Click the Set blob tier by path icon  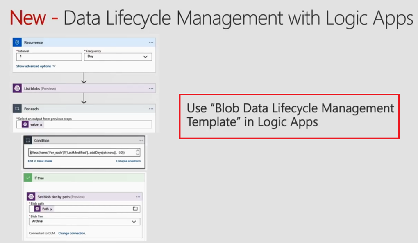coord(31,197)
